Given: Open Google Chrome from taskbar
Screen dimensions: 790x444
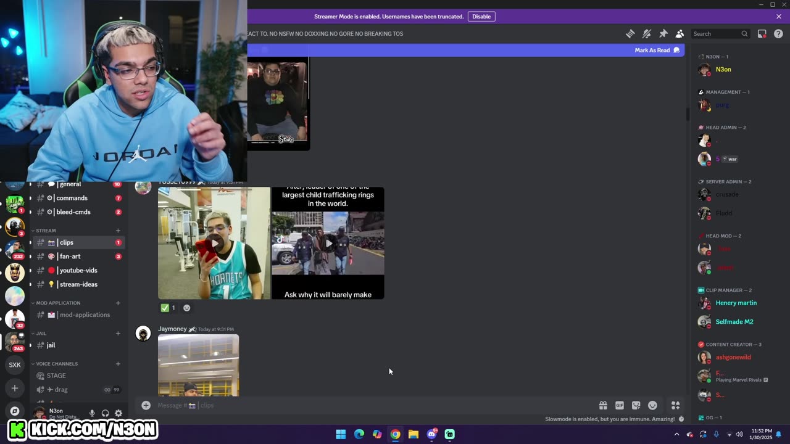Looking at the screenshot, I should 396,434.
